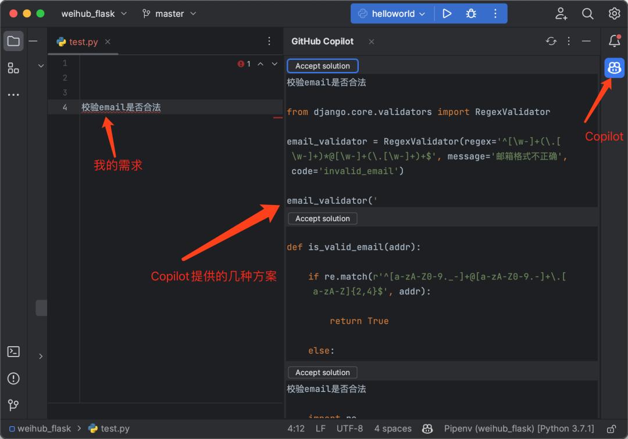Run the helloworld configuration

point(447,13)
